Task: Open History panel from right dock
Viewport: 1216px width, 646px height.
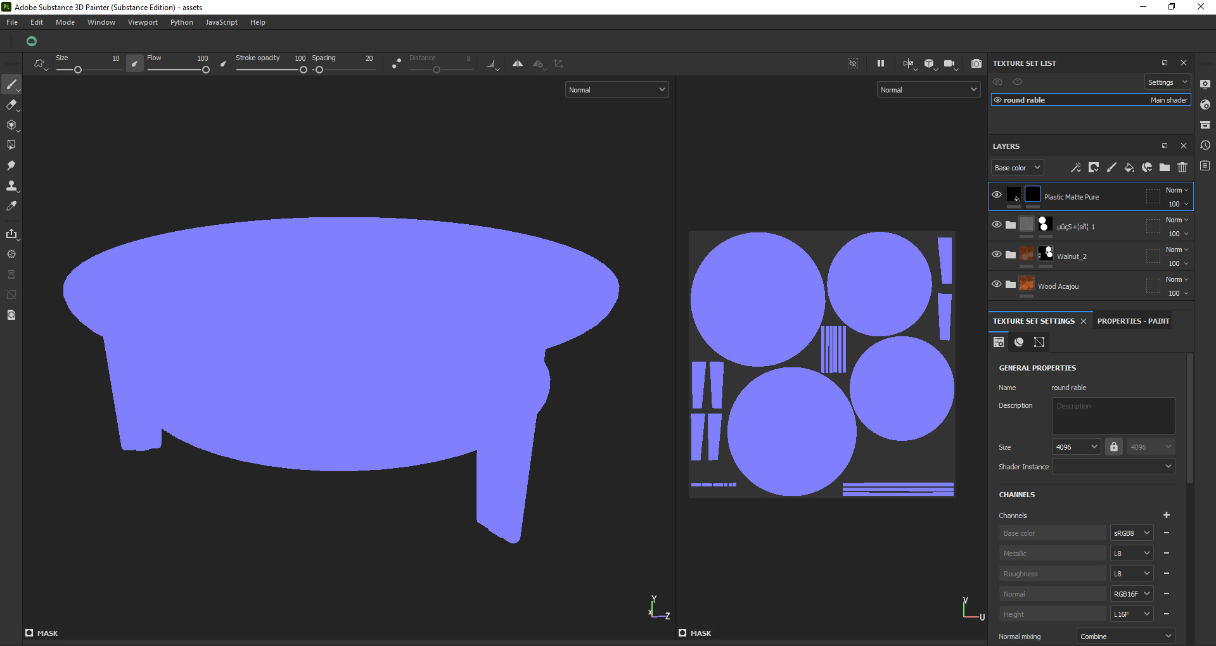Action: (x=1205, y=145)
